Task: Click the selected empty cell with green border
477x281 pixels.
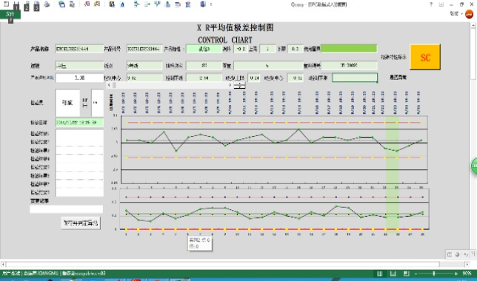Action: click(355, 78)
